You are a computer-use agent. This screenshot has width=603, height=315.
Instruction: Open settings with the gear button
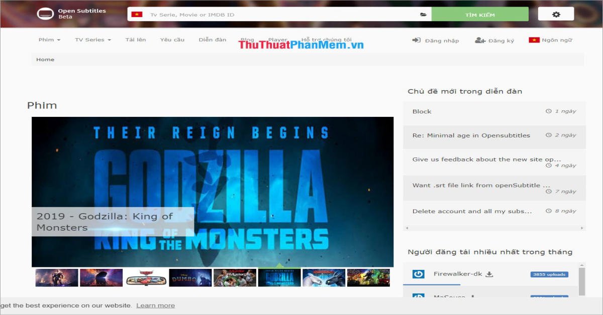(x=556, y=14)
